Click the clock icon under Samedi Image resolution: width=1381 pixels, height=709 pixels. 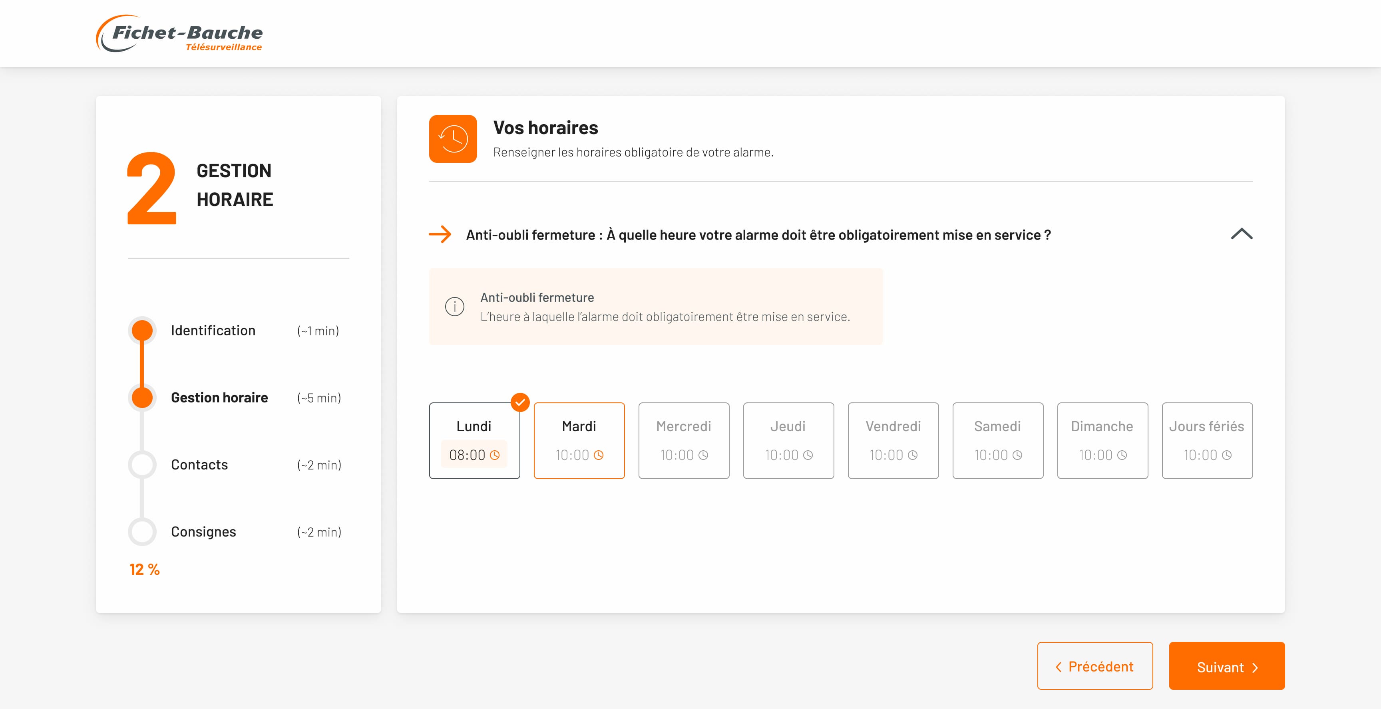click(x=1017, y=455)
